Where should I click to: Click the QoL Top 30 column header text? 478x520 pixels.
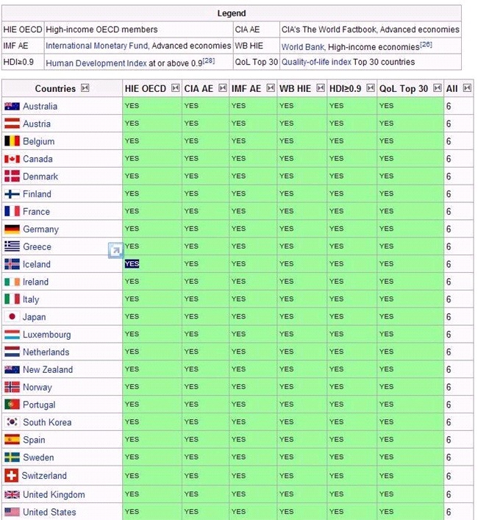[404, 88]
